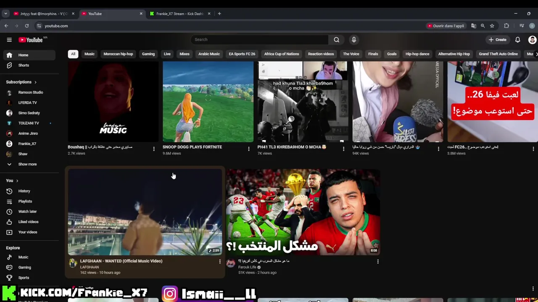Click LAFGHAAN - WANTED video title
This screenshot has height=302, width=538.
coord(121,261)
